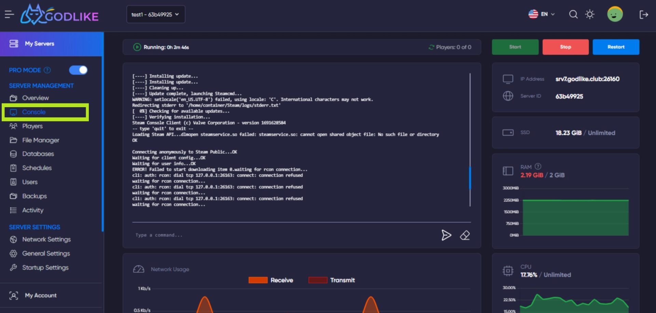This screenshot has width=656, height=313.
Task: Click the Network Usage gauge icon
Action: point(138,269)
